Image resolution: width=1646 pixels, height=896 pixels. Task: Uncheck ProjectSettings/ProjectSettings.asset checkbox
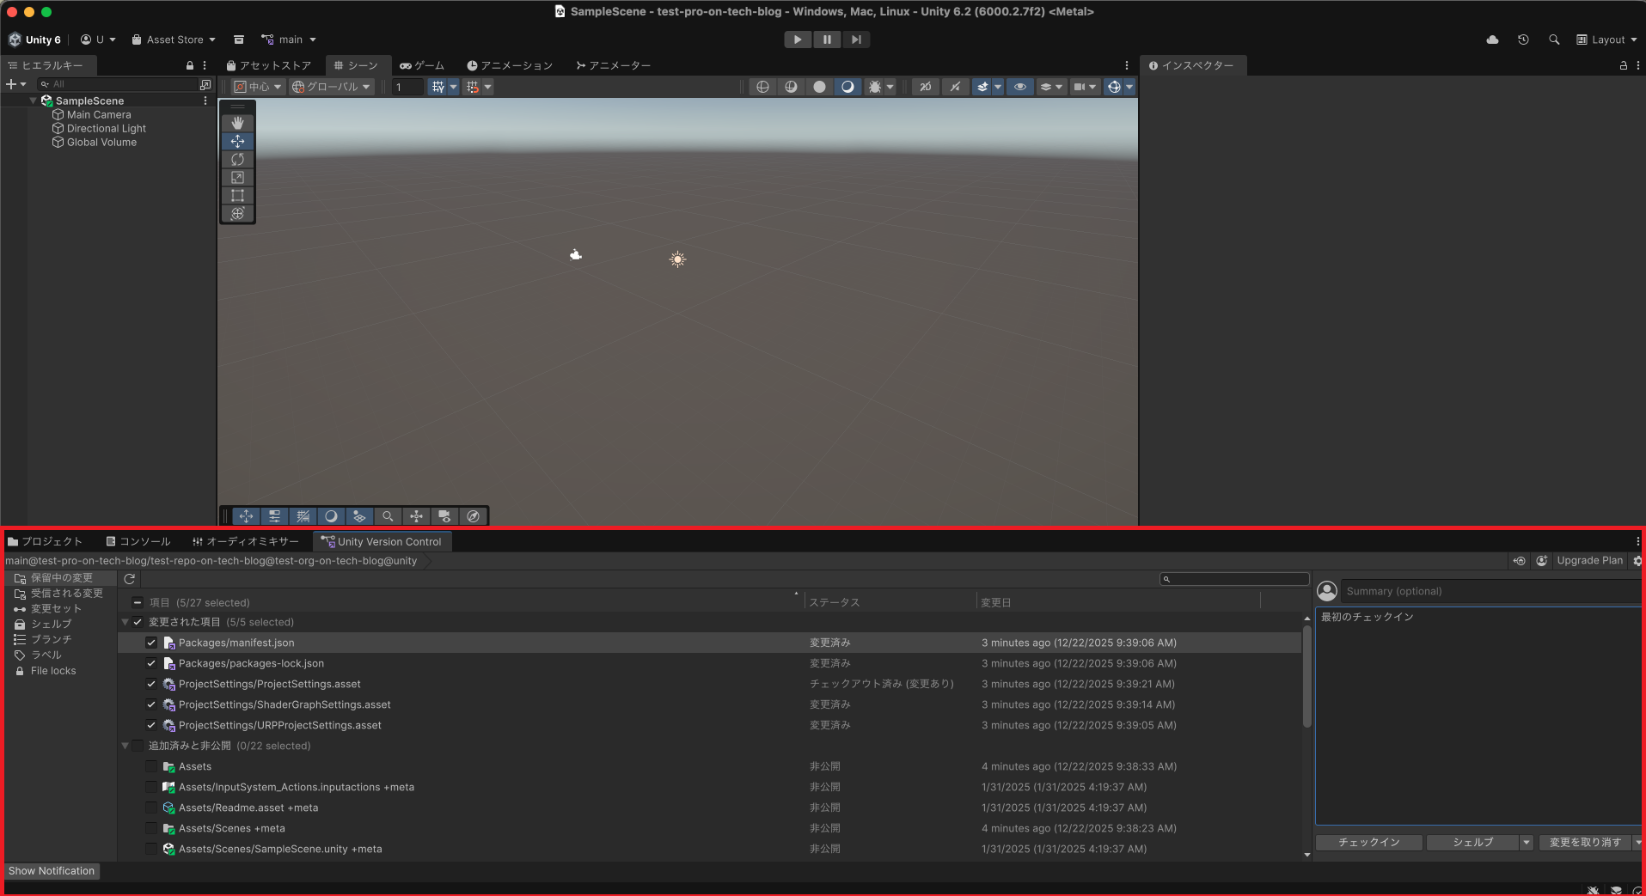coord(151,684)
